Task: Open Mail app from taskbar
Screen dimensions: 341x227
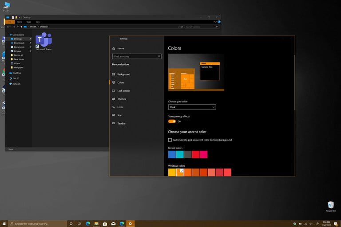Action: (113, 223)
